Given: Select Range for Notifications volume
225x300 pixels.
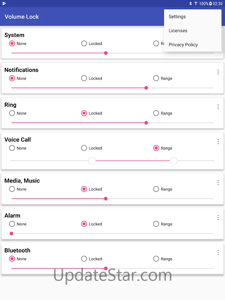Looking at the screenshot, I should tap(163, 78).
